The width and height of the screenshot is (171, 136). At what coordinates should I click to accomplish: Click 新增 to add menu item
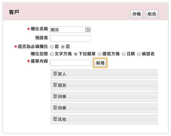tap(100, 63)
